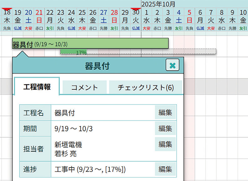Close the 器具付 popup with the X button
This screenshot has width=248, height=181.
coord(173,65)
